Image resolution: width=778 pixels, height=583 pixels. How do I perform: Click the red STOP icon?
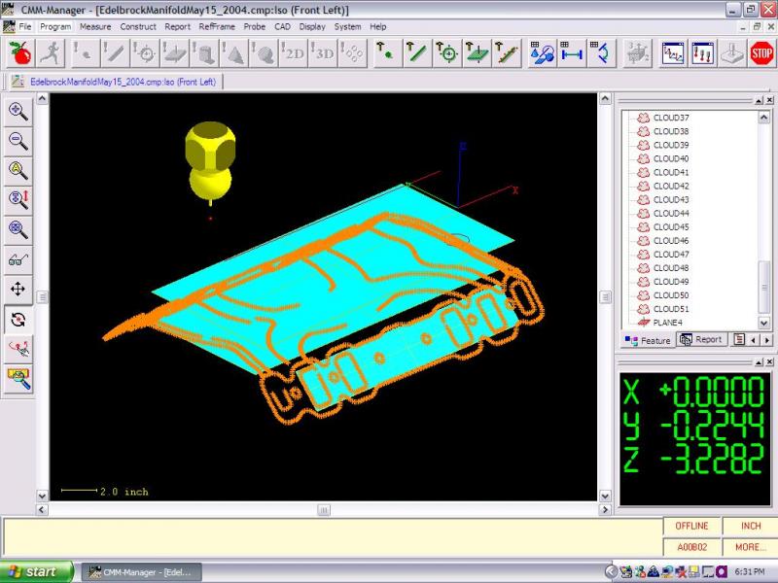pos(761,52)
